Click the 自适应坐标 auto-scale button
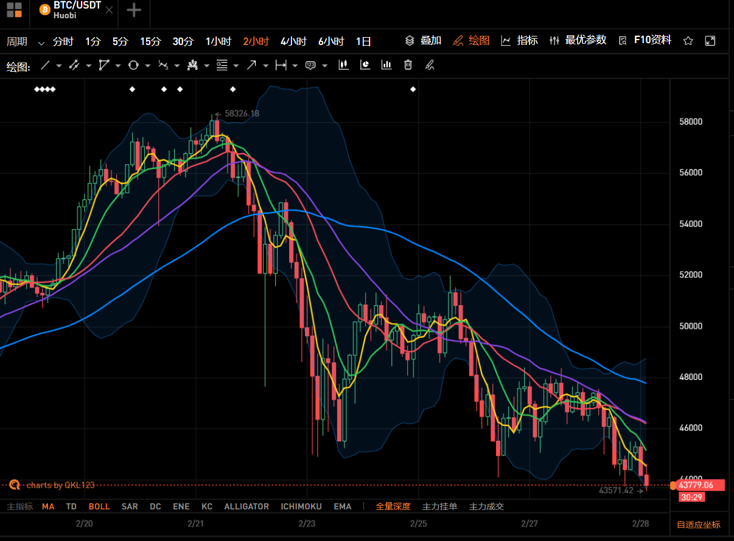The width and height of the screenshot is (734, 541). point(698,525)
